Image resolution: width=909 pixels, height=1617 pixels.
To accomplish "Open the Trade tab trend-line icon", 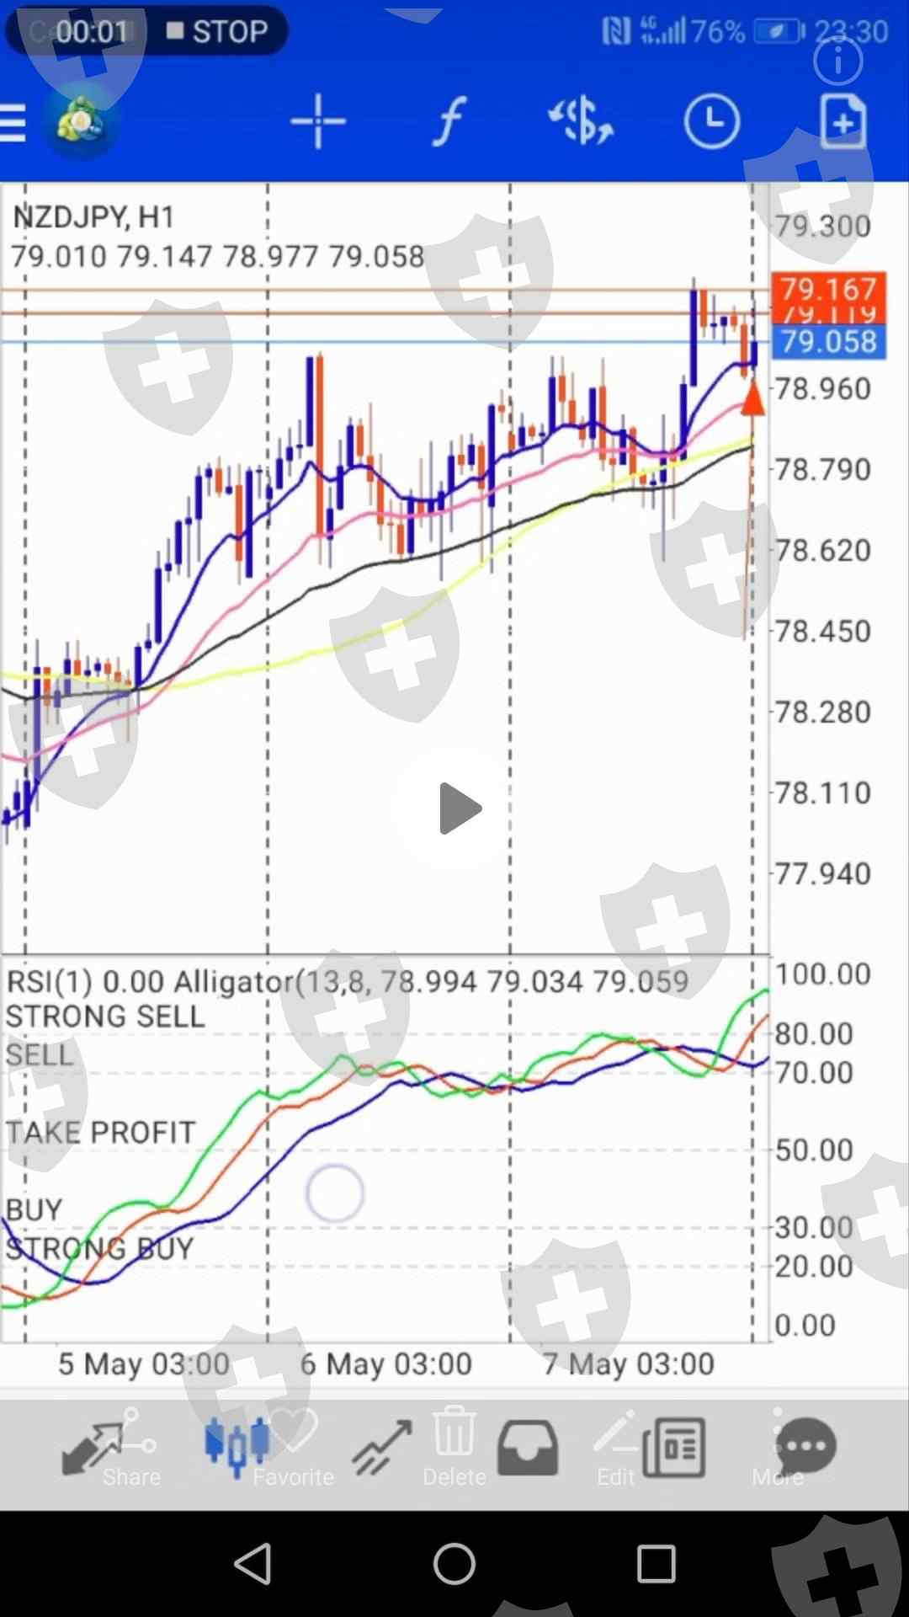I will tap(383, 1449).
